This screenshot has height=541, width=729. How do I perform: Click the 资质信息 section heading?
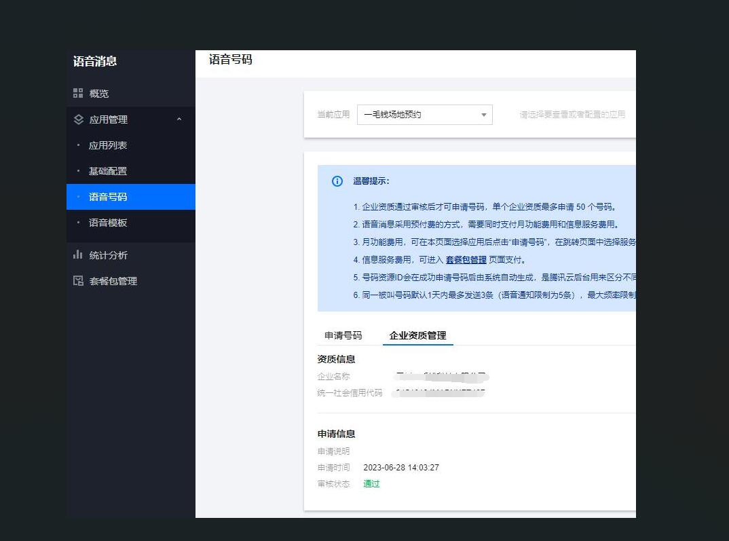pos(336,359)
